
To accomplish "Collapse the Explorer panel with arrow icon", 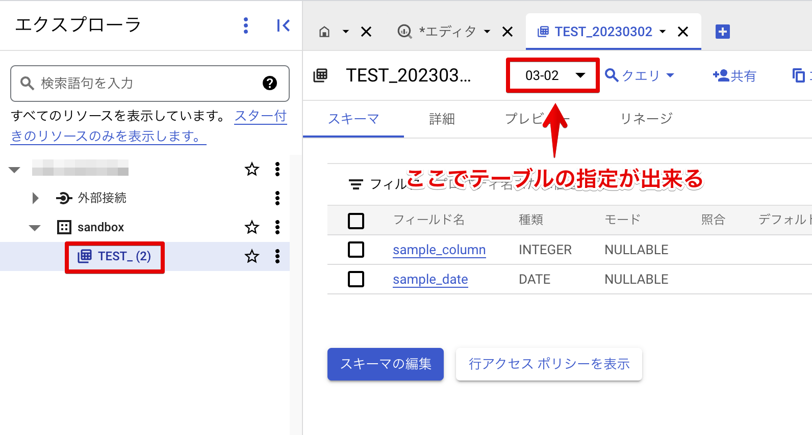I will pyautogui.click(x=283, y=25).
